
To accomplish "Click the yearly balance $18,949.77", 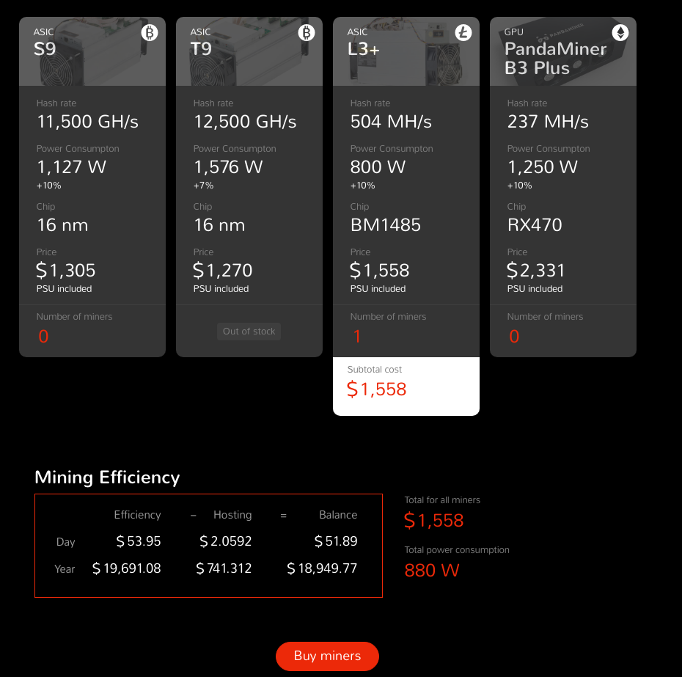I will 322,568.
